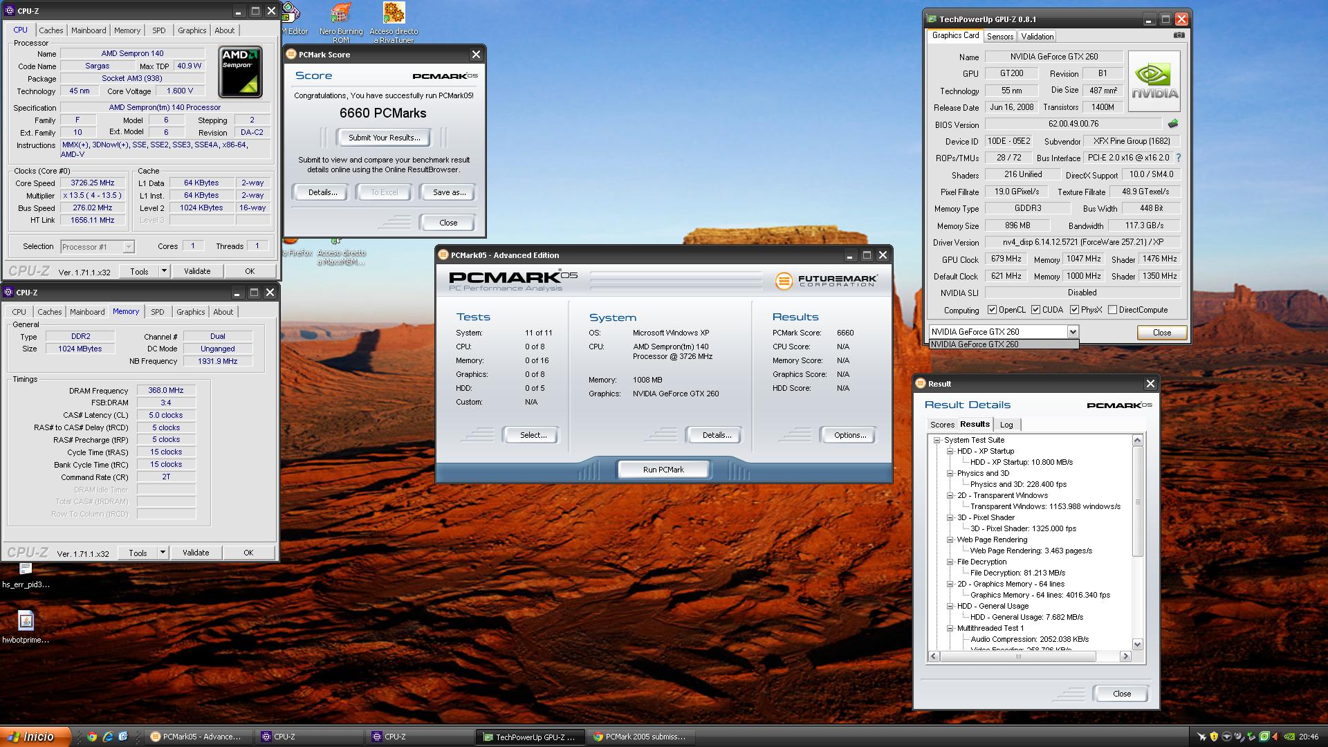
Task: Click the AMD Sempron logo in CPU-Z
Action: 241,72
